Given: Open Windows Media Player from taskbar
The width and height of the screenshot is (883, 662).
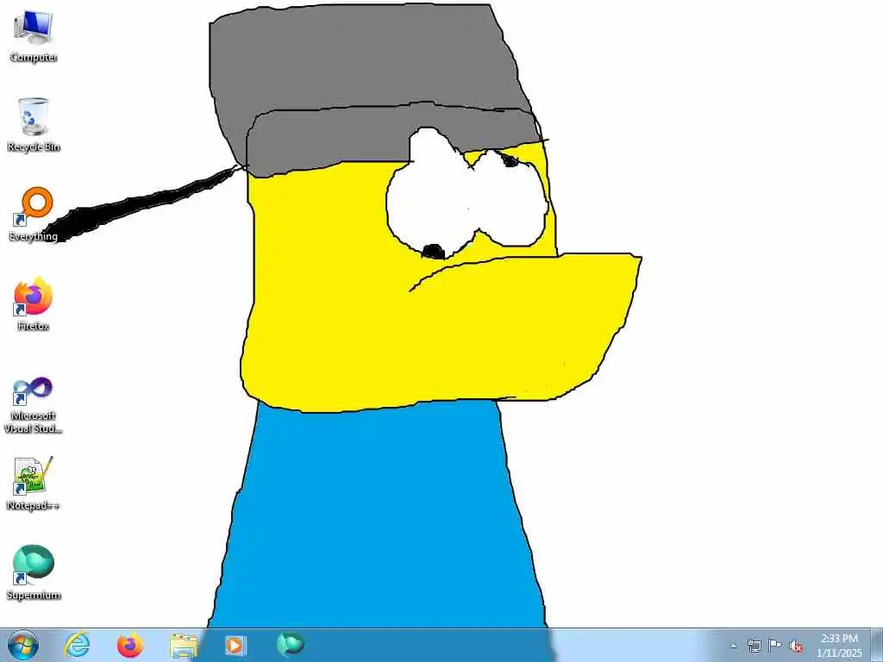Looking at the screenshot, I should [x=235, y=645].
